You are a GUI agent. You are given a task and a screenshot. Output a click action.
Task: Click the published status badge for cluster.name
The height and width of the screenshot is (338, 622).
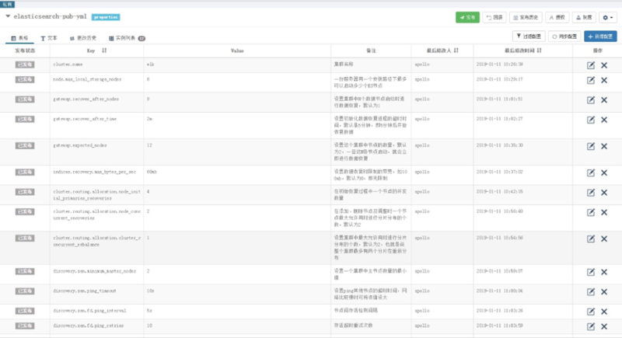coord(25,64)
